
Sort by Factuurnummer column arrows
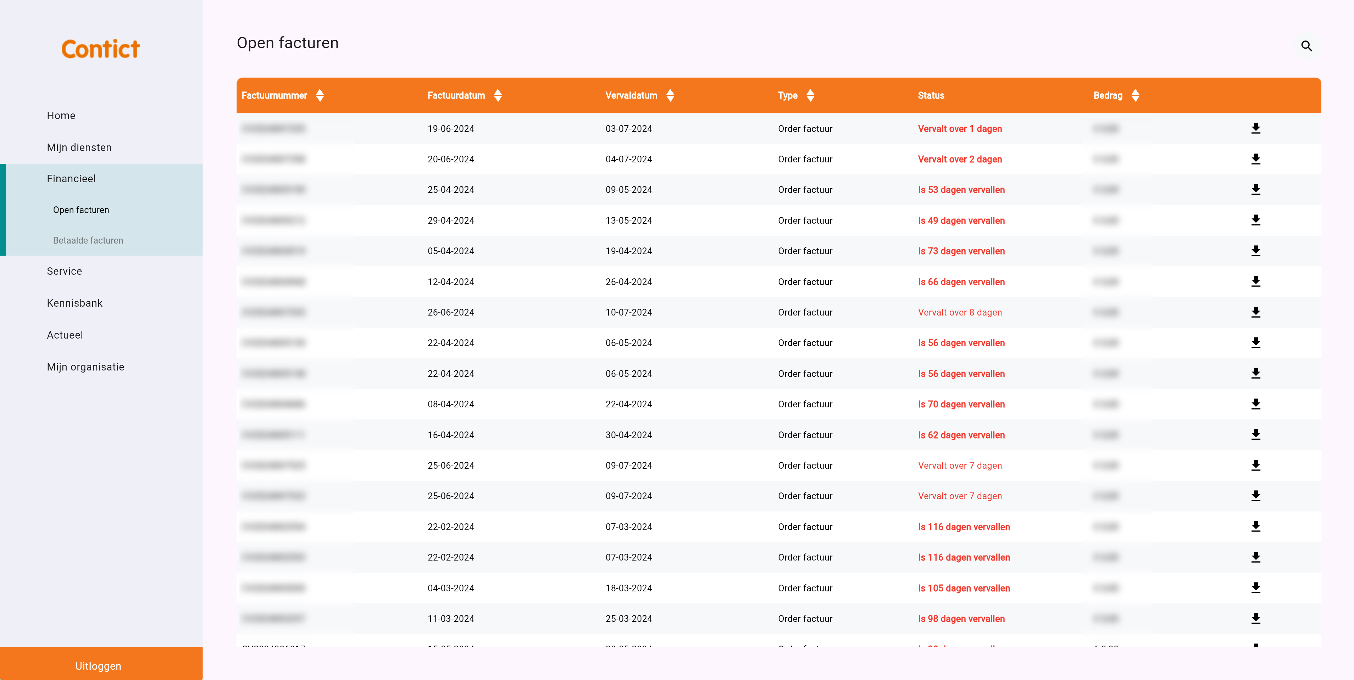click(x=320, y=96)
